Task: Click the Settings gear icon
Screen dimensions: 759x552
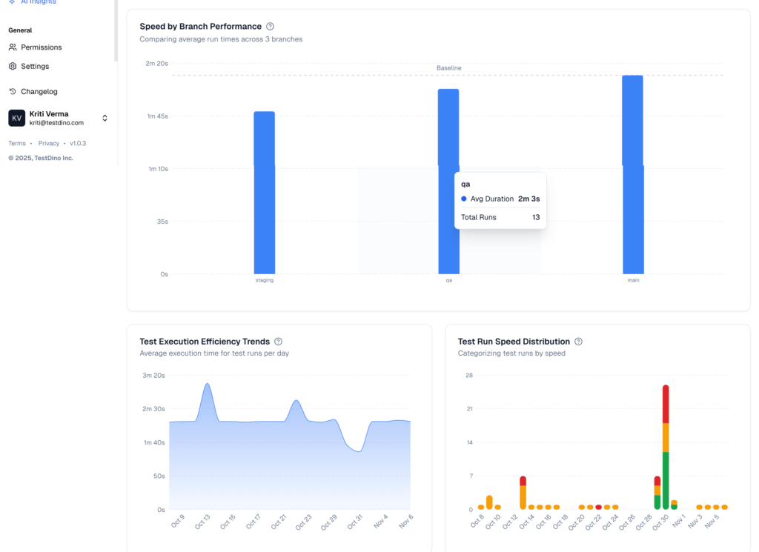Action: (x=13, y=67)
